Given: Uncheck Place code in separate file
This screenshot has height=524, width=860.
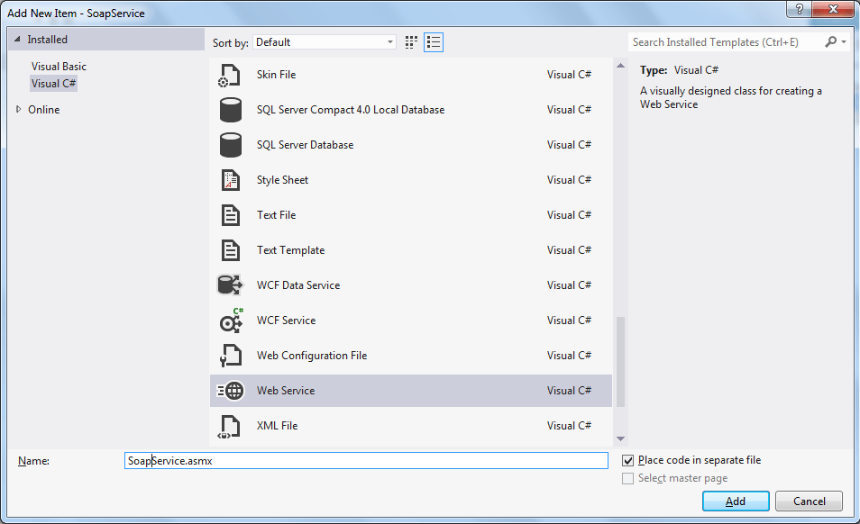Looking at the screenshot, I should click(628, 460).
